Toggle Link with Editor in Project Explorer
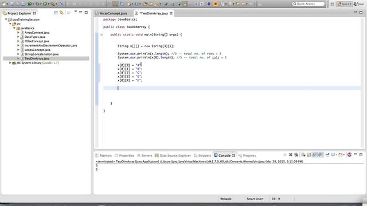Viewport: 367px width, 206px height. (x=61, y=13)
